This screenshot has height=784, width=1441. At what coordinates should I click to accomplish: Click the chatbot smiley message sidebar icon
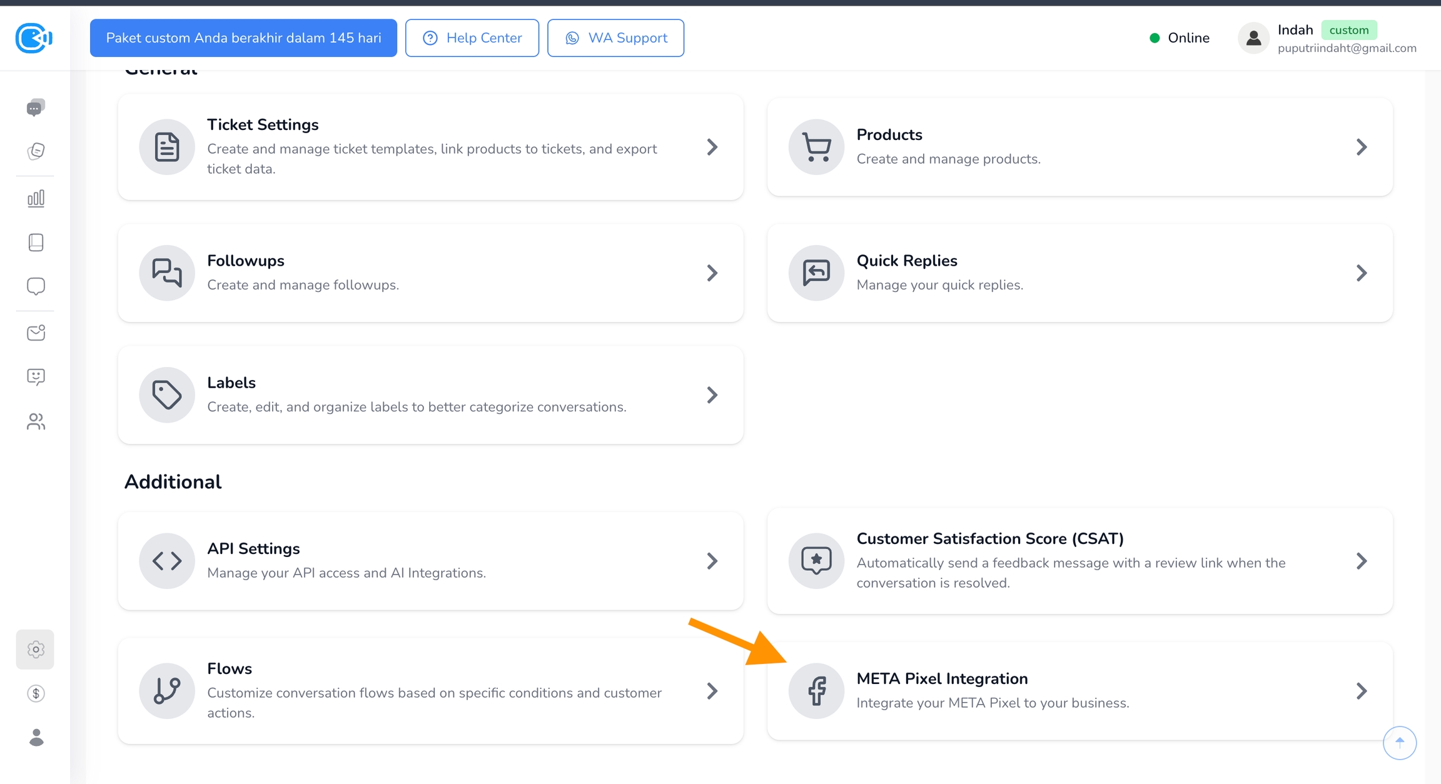pos(36,377)
